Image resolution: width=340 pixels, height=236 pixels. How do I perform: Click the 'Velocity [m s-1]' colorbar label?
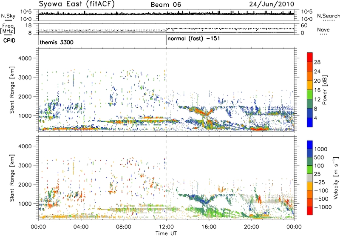pyautogui.click(x=336, y=178)
